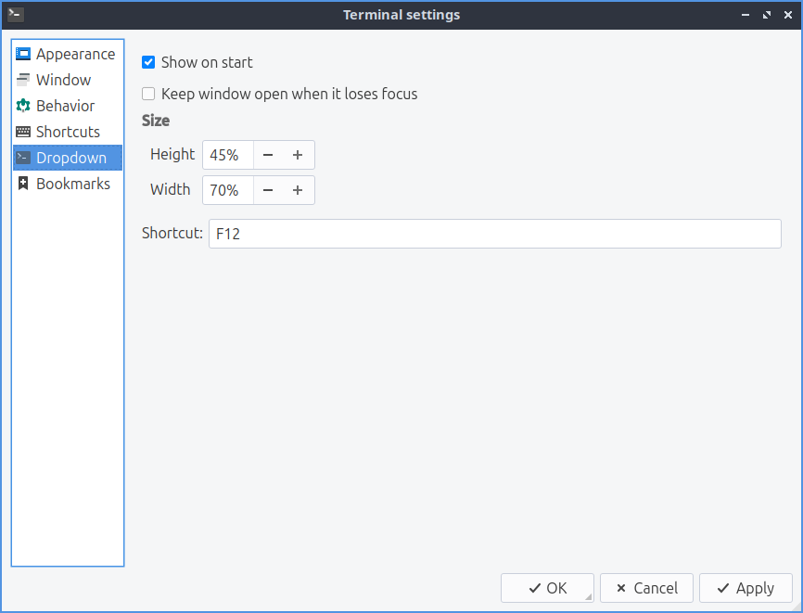Open Behavior settings via its gear icon
803x613 pixels.
(x=23, y=106)
